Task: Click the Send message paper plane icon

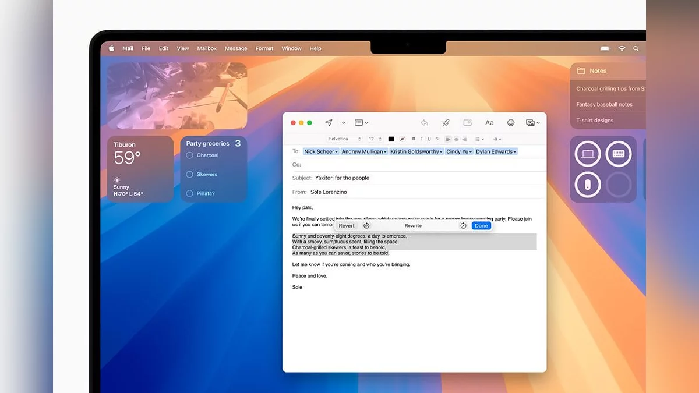Action: click(329, 123)
